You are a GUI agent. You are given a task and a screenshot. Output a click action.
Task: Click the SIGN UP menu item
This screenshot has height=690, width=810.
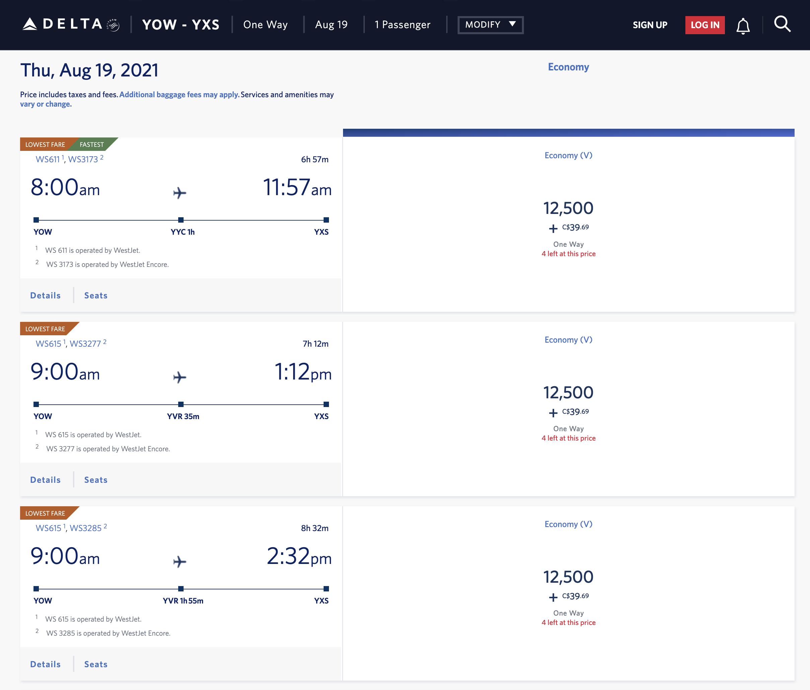pyautogui.click(x=650, y=25)
